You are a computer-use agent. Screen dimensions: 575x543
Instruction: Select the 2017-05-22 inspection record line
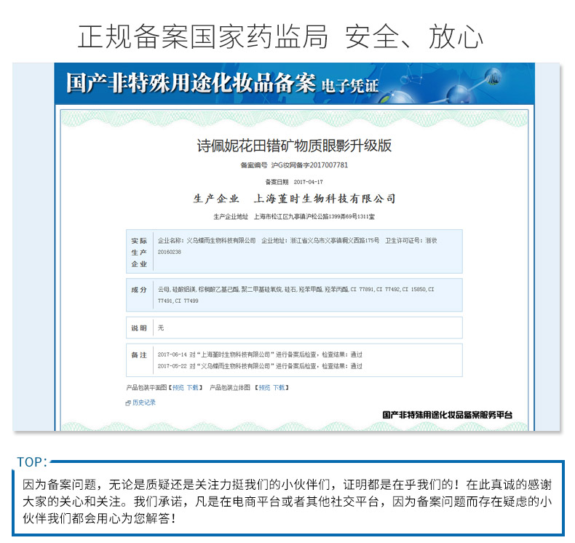click(260, 366)
